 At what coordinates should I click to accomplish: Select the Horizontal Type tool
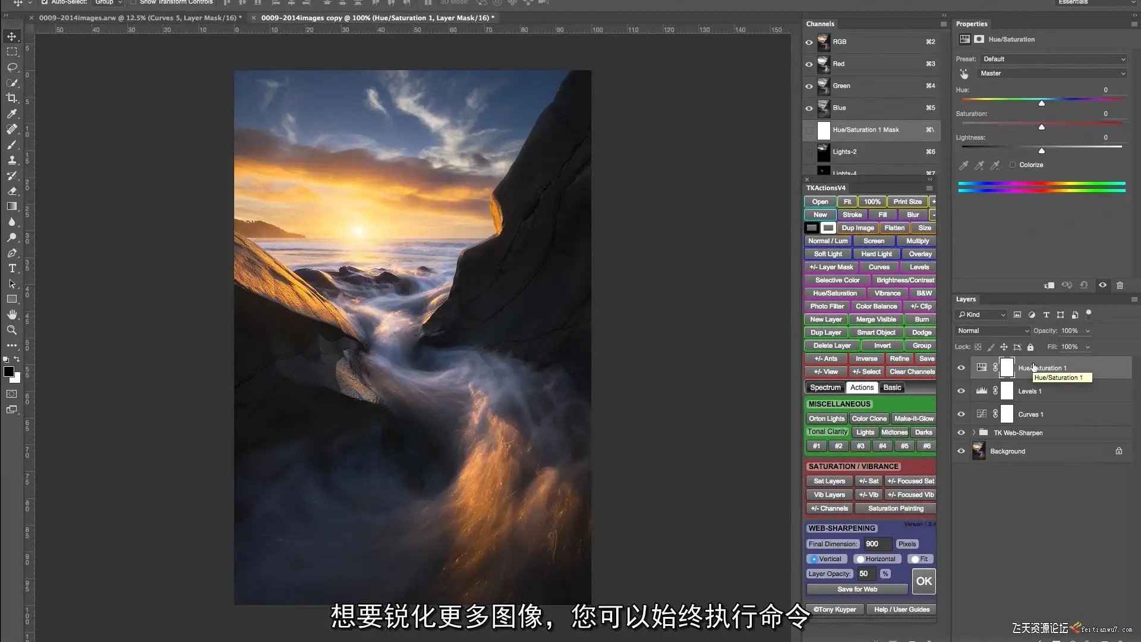tap(12, 268)
